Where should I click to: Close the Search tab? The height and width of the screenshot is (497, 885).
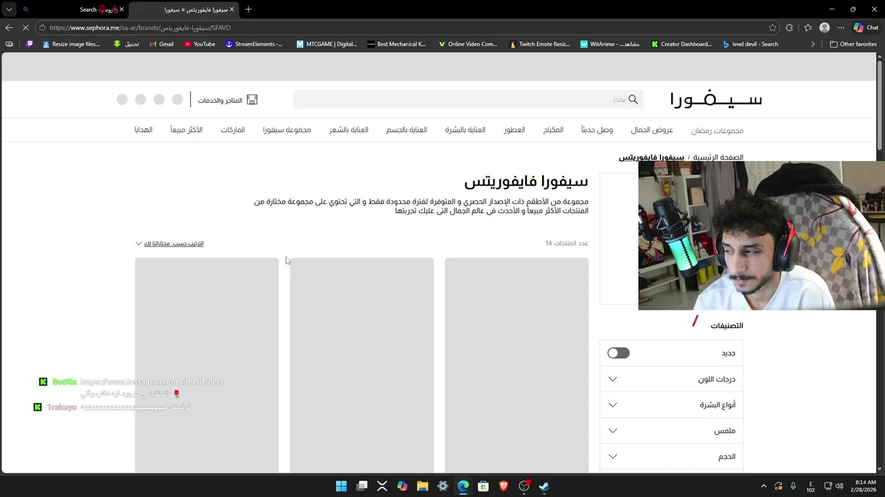tap(121, 10)
